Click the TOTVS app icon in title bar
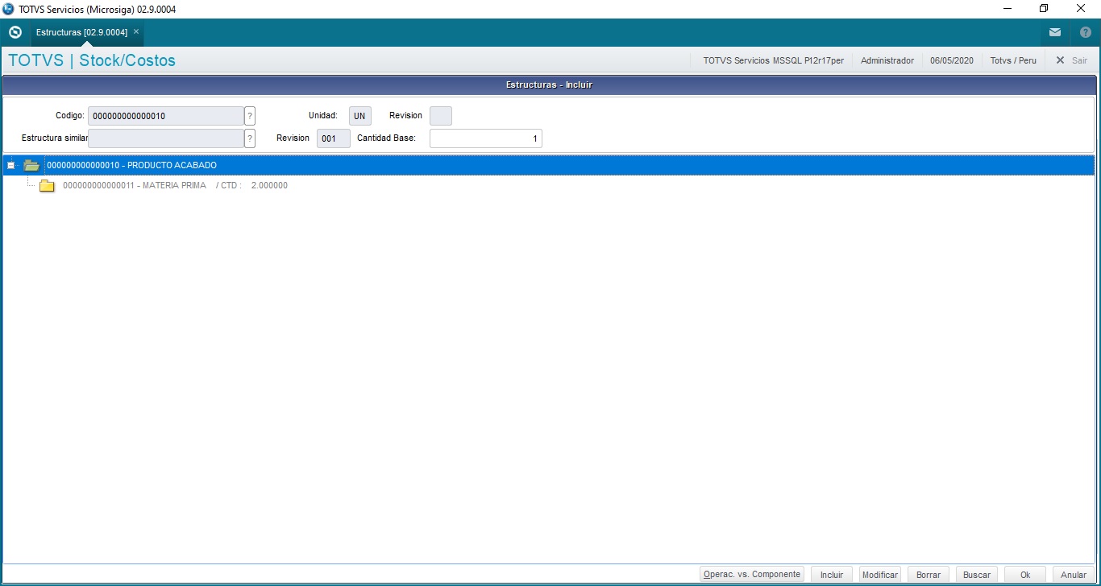 click(8, 9)
